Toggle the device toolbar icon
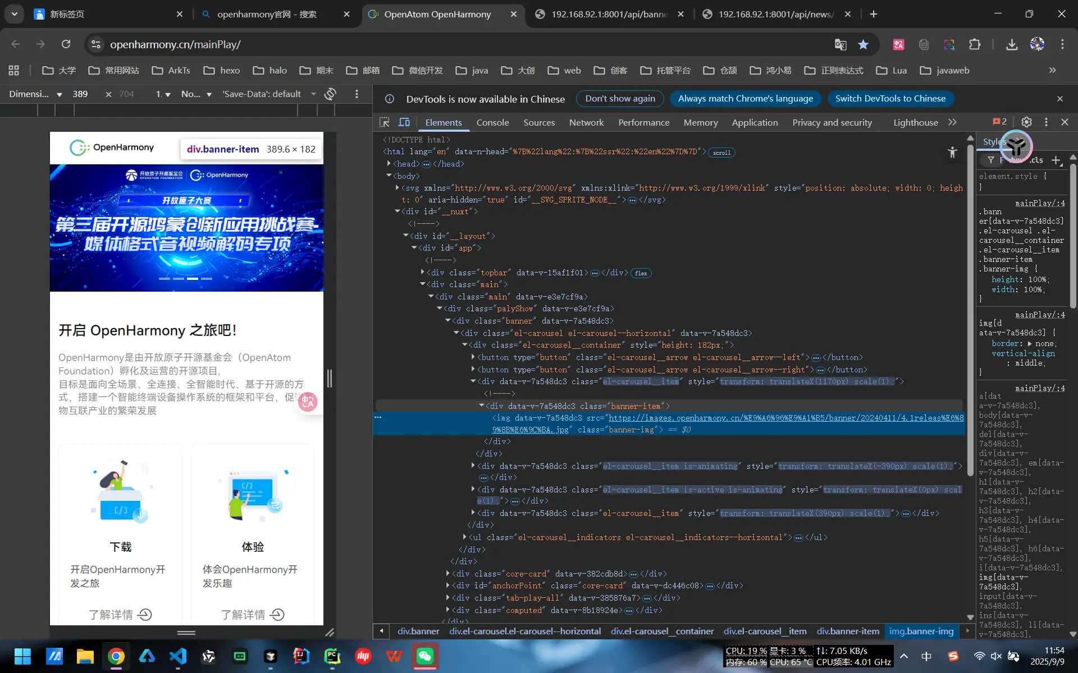Viewport: 1078px width, 673px height. (x=404, y=122)
